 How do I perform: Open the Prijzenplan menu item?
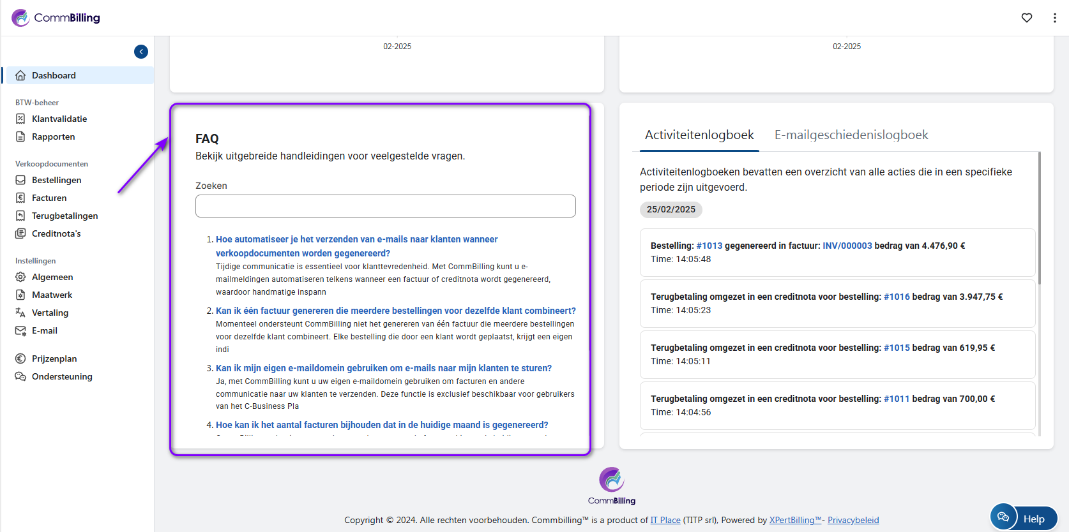(54, 358)
